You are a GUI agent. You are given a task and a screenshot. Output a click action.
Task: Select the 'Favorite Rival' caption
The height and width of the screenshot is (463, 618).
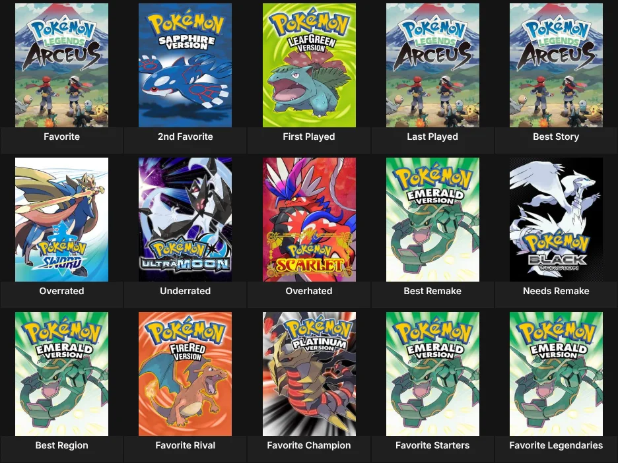coord(186,445)
